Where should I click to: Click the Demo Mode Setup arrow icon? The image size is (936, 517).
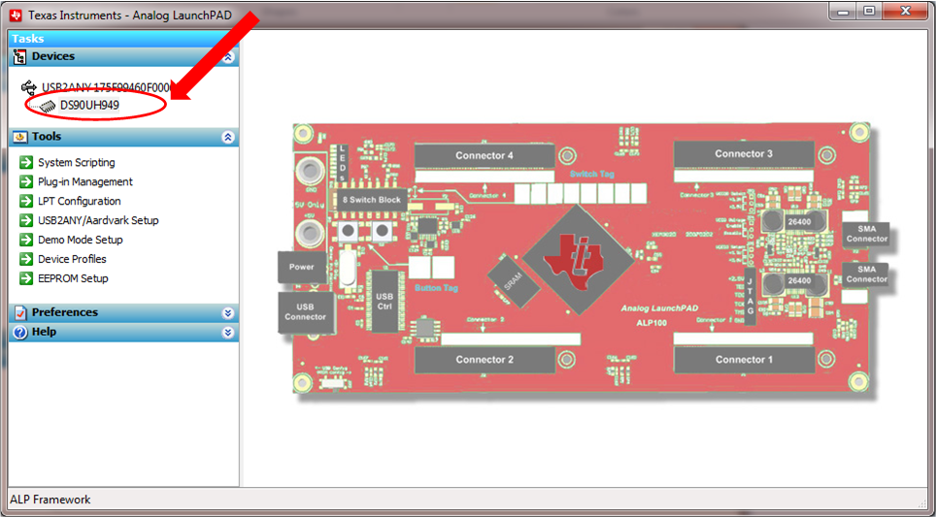pos(26,240)
